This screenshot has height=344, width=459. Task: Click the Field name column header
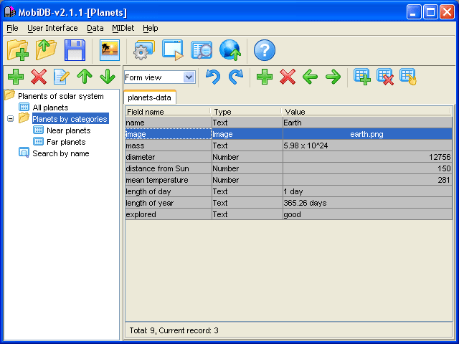(168, 112)
